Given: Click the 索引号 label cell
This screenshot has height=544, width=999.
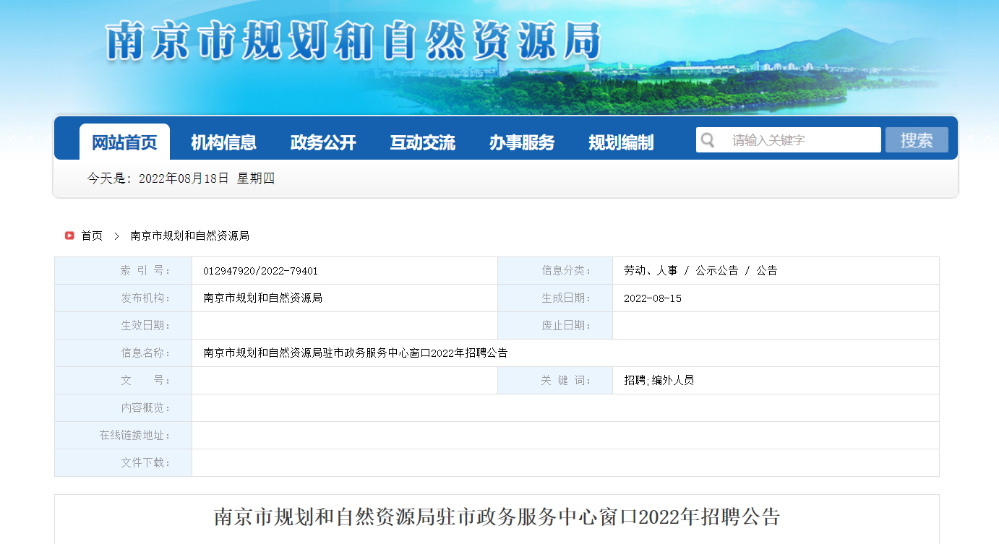Looking at the screenshot, I should 123,271.
